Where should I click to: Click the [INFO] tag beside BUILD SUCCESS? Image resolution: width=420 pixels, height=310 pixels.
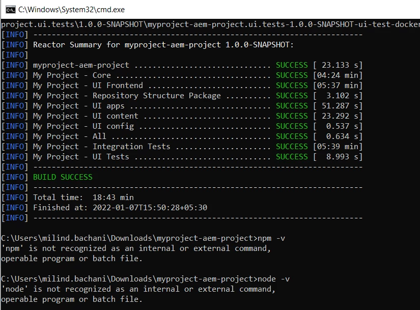(x=14, y=177)
